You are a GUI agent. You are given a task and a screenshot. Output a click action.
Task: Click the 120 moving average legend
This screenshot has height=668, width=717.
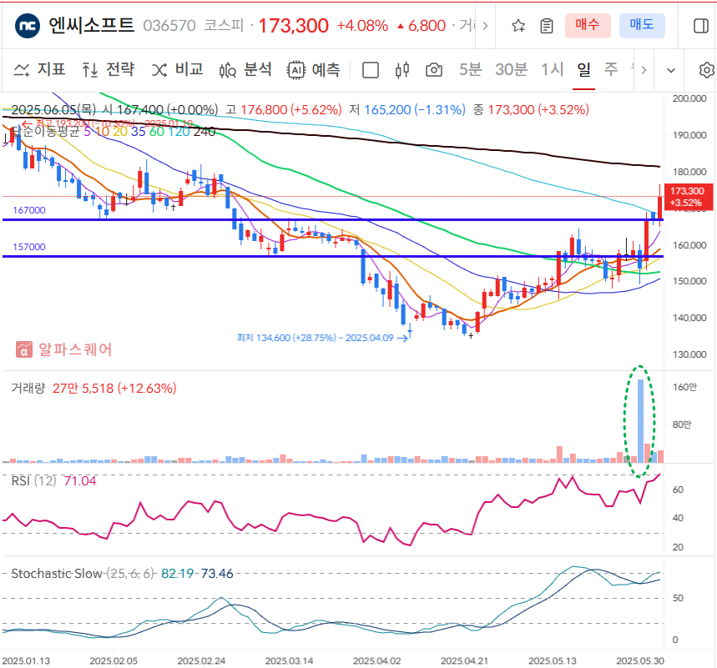point(179,132)
